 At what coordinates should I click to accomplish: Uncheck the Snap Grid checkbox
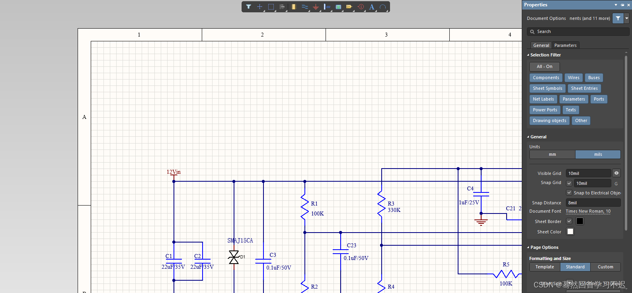coord(569,183)
